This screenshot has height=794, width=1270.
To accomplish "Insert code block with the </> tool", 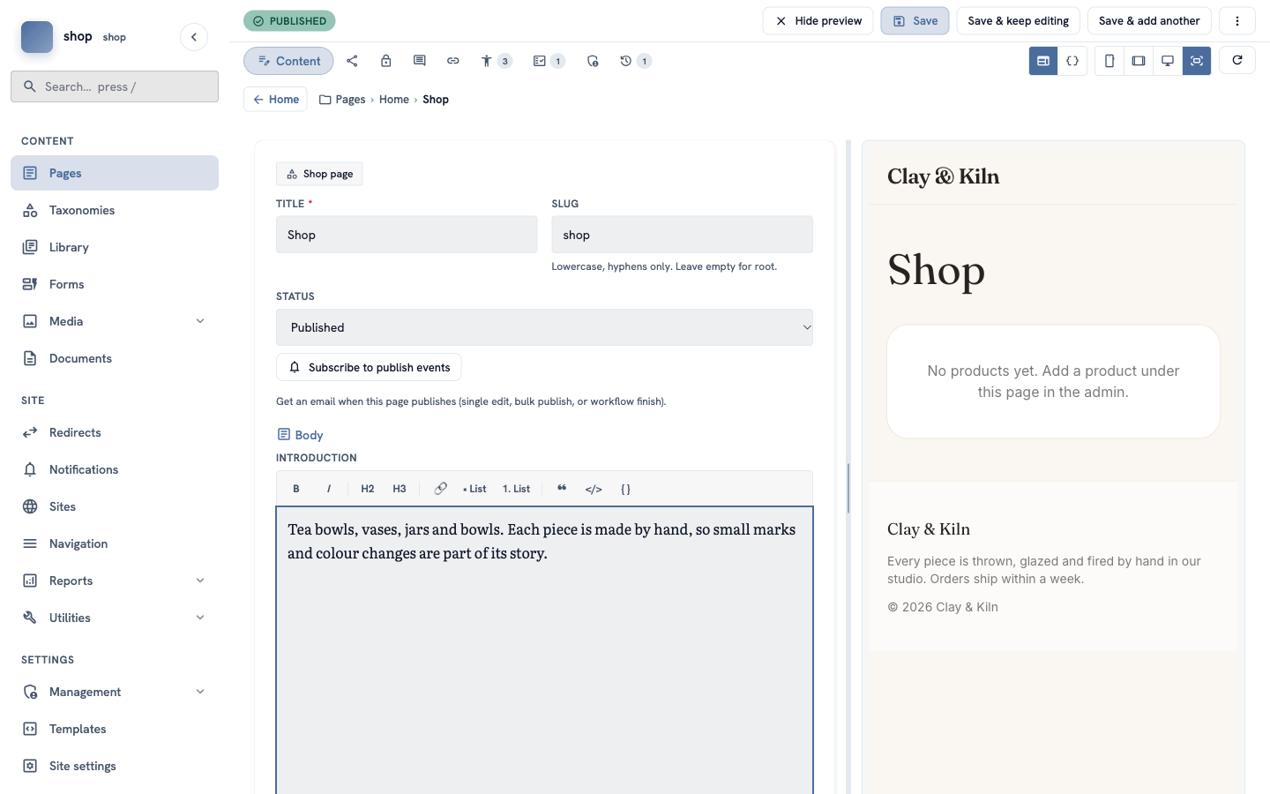I will coord(594,489).
